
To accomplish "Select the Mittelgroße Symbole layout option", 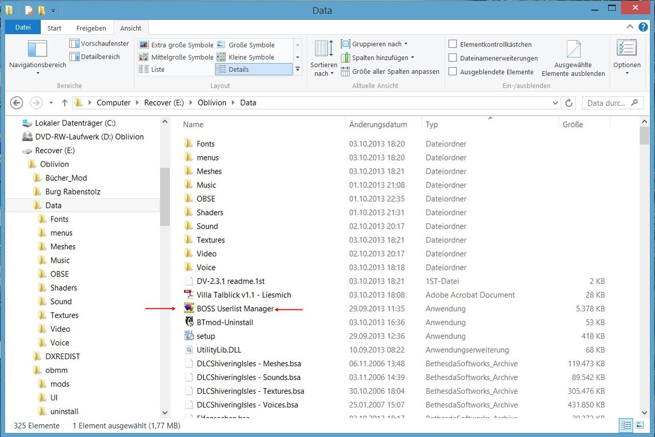I will click(x=177, y=57).
